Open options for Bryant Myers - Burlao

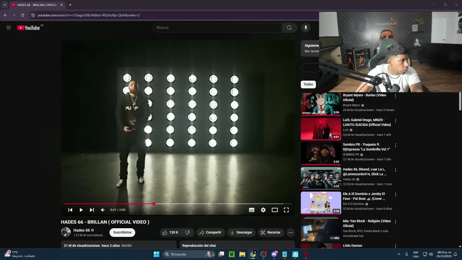396,96
